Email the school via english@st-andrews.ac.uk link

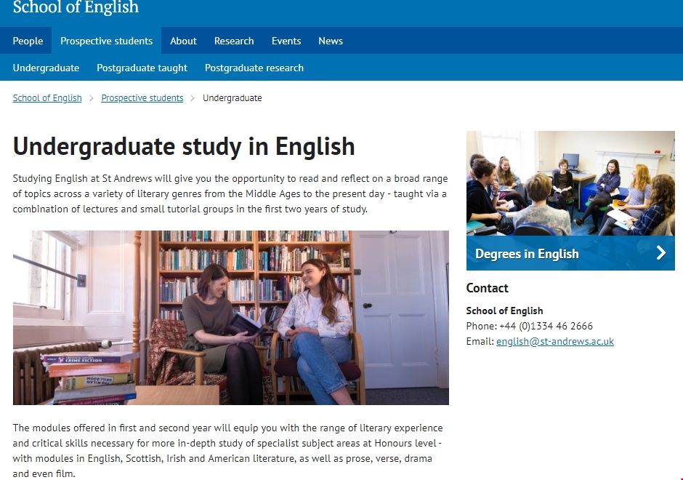pos(555,341)
